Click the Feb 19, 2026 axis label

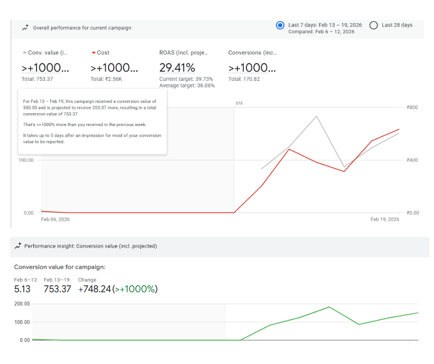coord(385,219)
